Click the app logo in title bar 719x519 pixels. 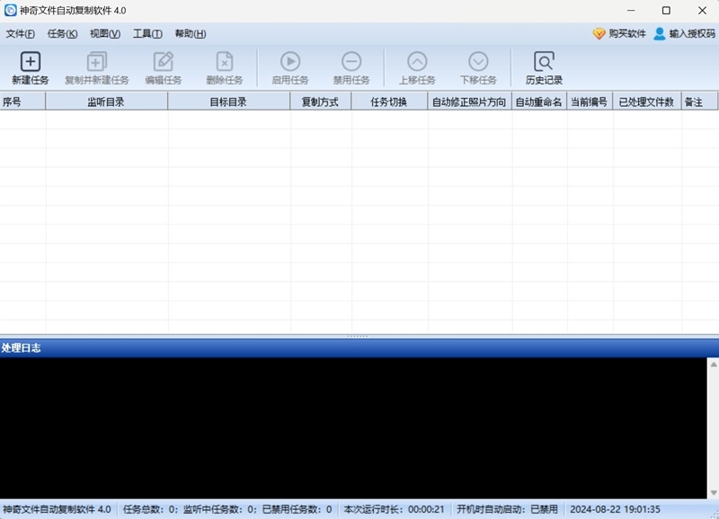[13, 10]
